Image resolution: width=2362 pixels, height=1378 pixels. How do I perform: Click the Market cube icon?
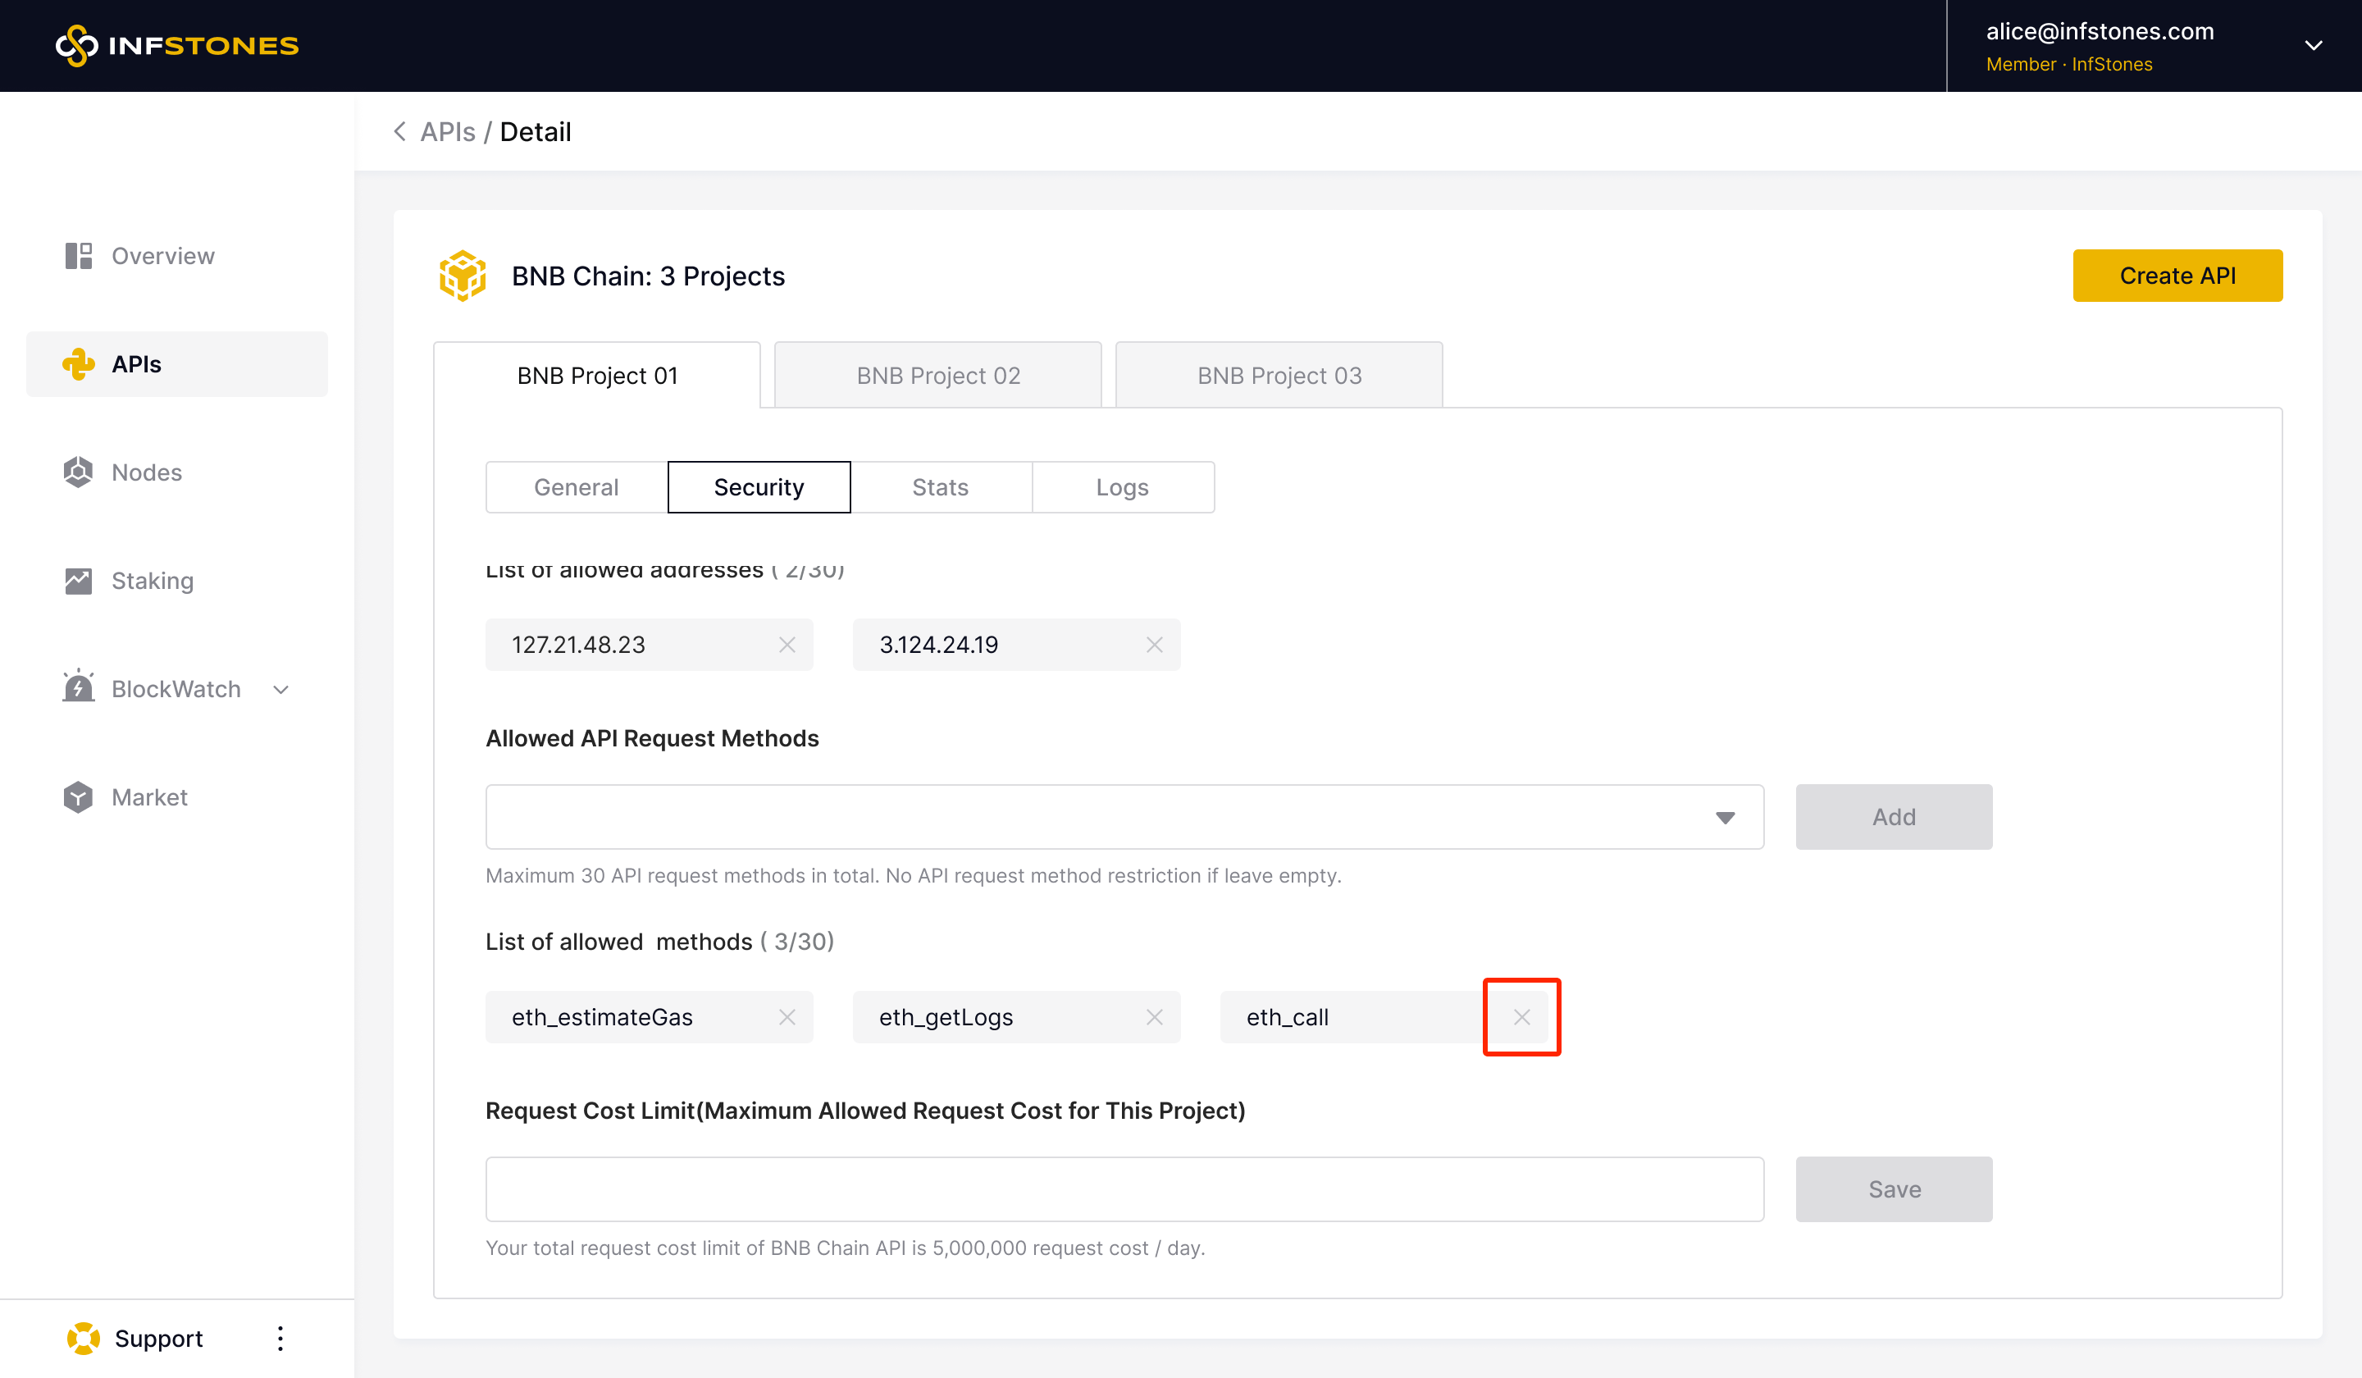pos(79,796)
